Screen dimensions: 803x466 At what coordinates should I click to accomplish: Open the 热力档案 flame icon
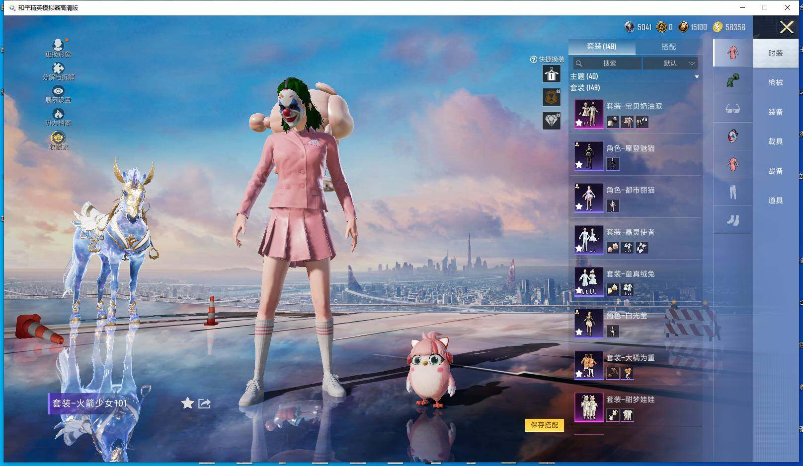point(58,114)
